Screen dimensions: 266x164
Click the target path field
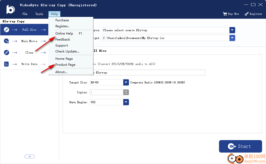(x=166, y=38)
